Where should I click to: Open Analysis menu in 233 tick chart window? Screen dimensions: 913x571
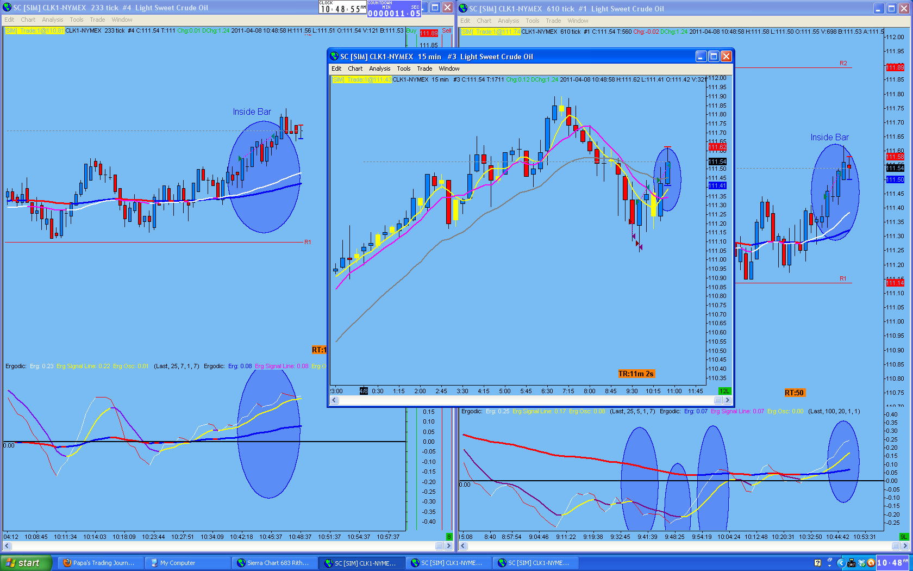pyautogui.click(x=53, y=20)
